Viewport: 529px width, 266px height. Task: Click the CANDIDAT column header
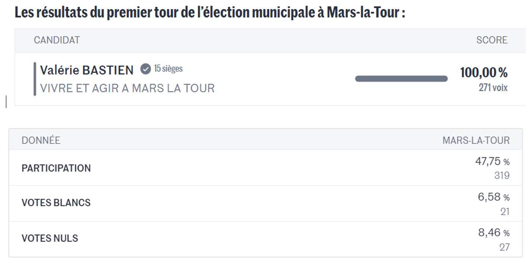57,40
